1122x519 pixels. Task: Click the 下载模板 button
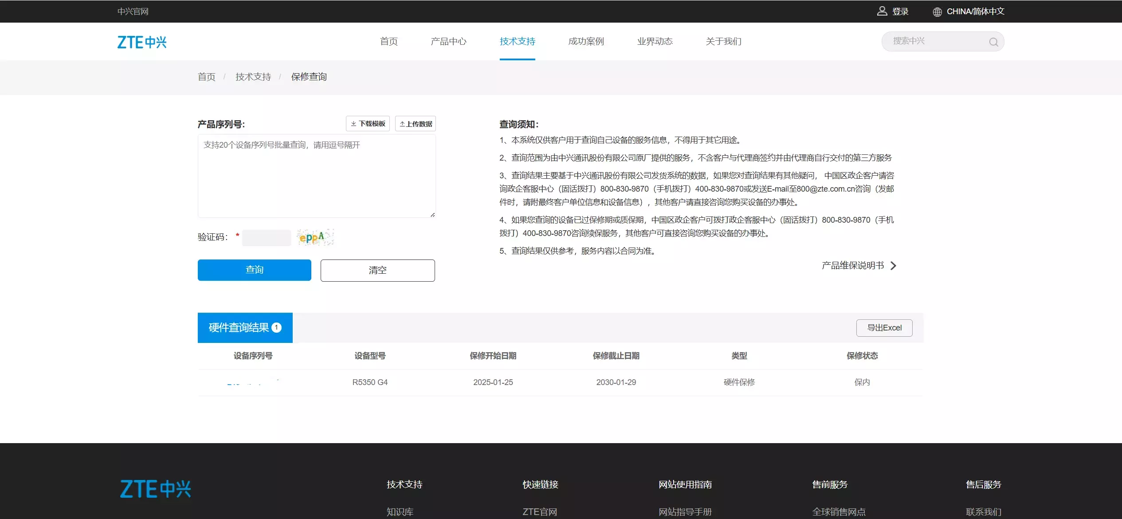[368, 124]
